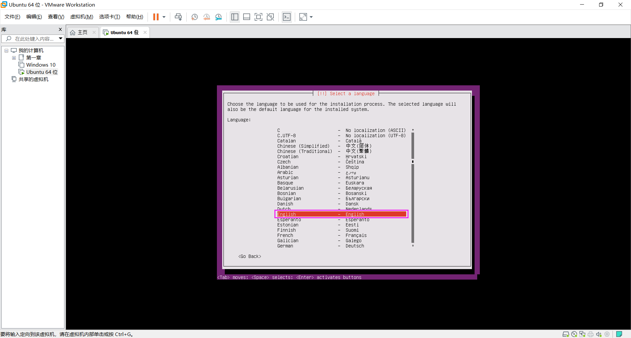This screenshot has height=338, width=631.
Task: Click the library search input field
Action: pos(32,39)
